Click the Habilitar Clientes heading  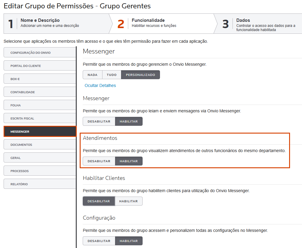click(104, 178)
